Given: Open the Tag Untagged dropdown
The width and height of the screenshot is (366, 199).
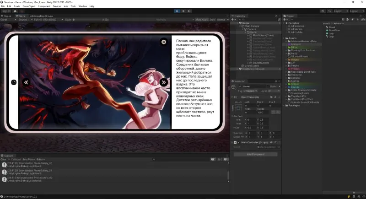Looking at the screenshot, I should click(250, 91).
